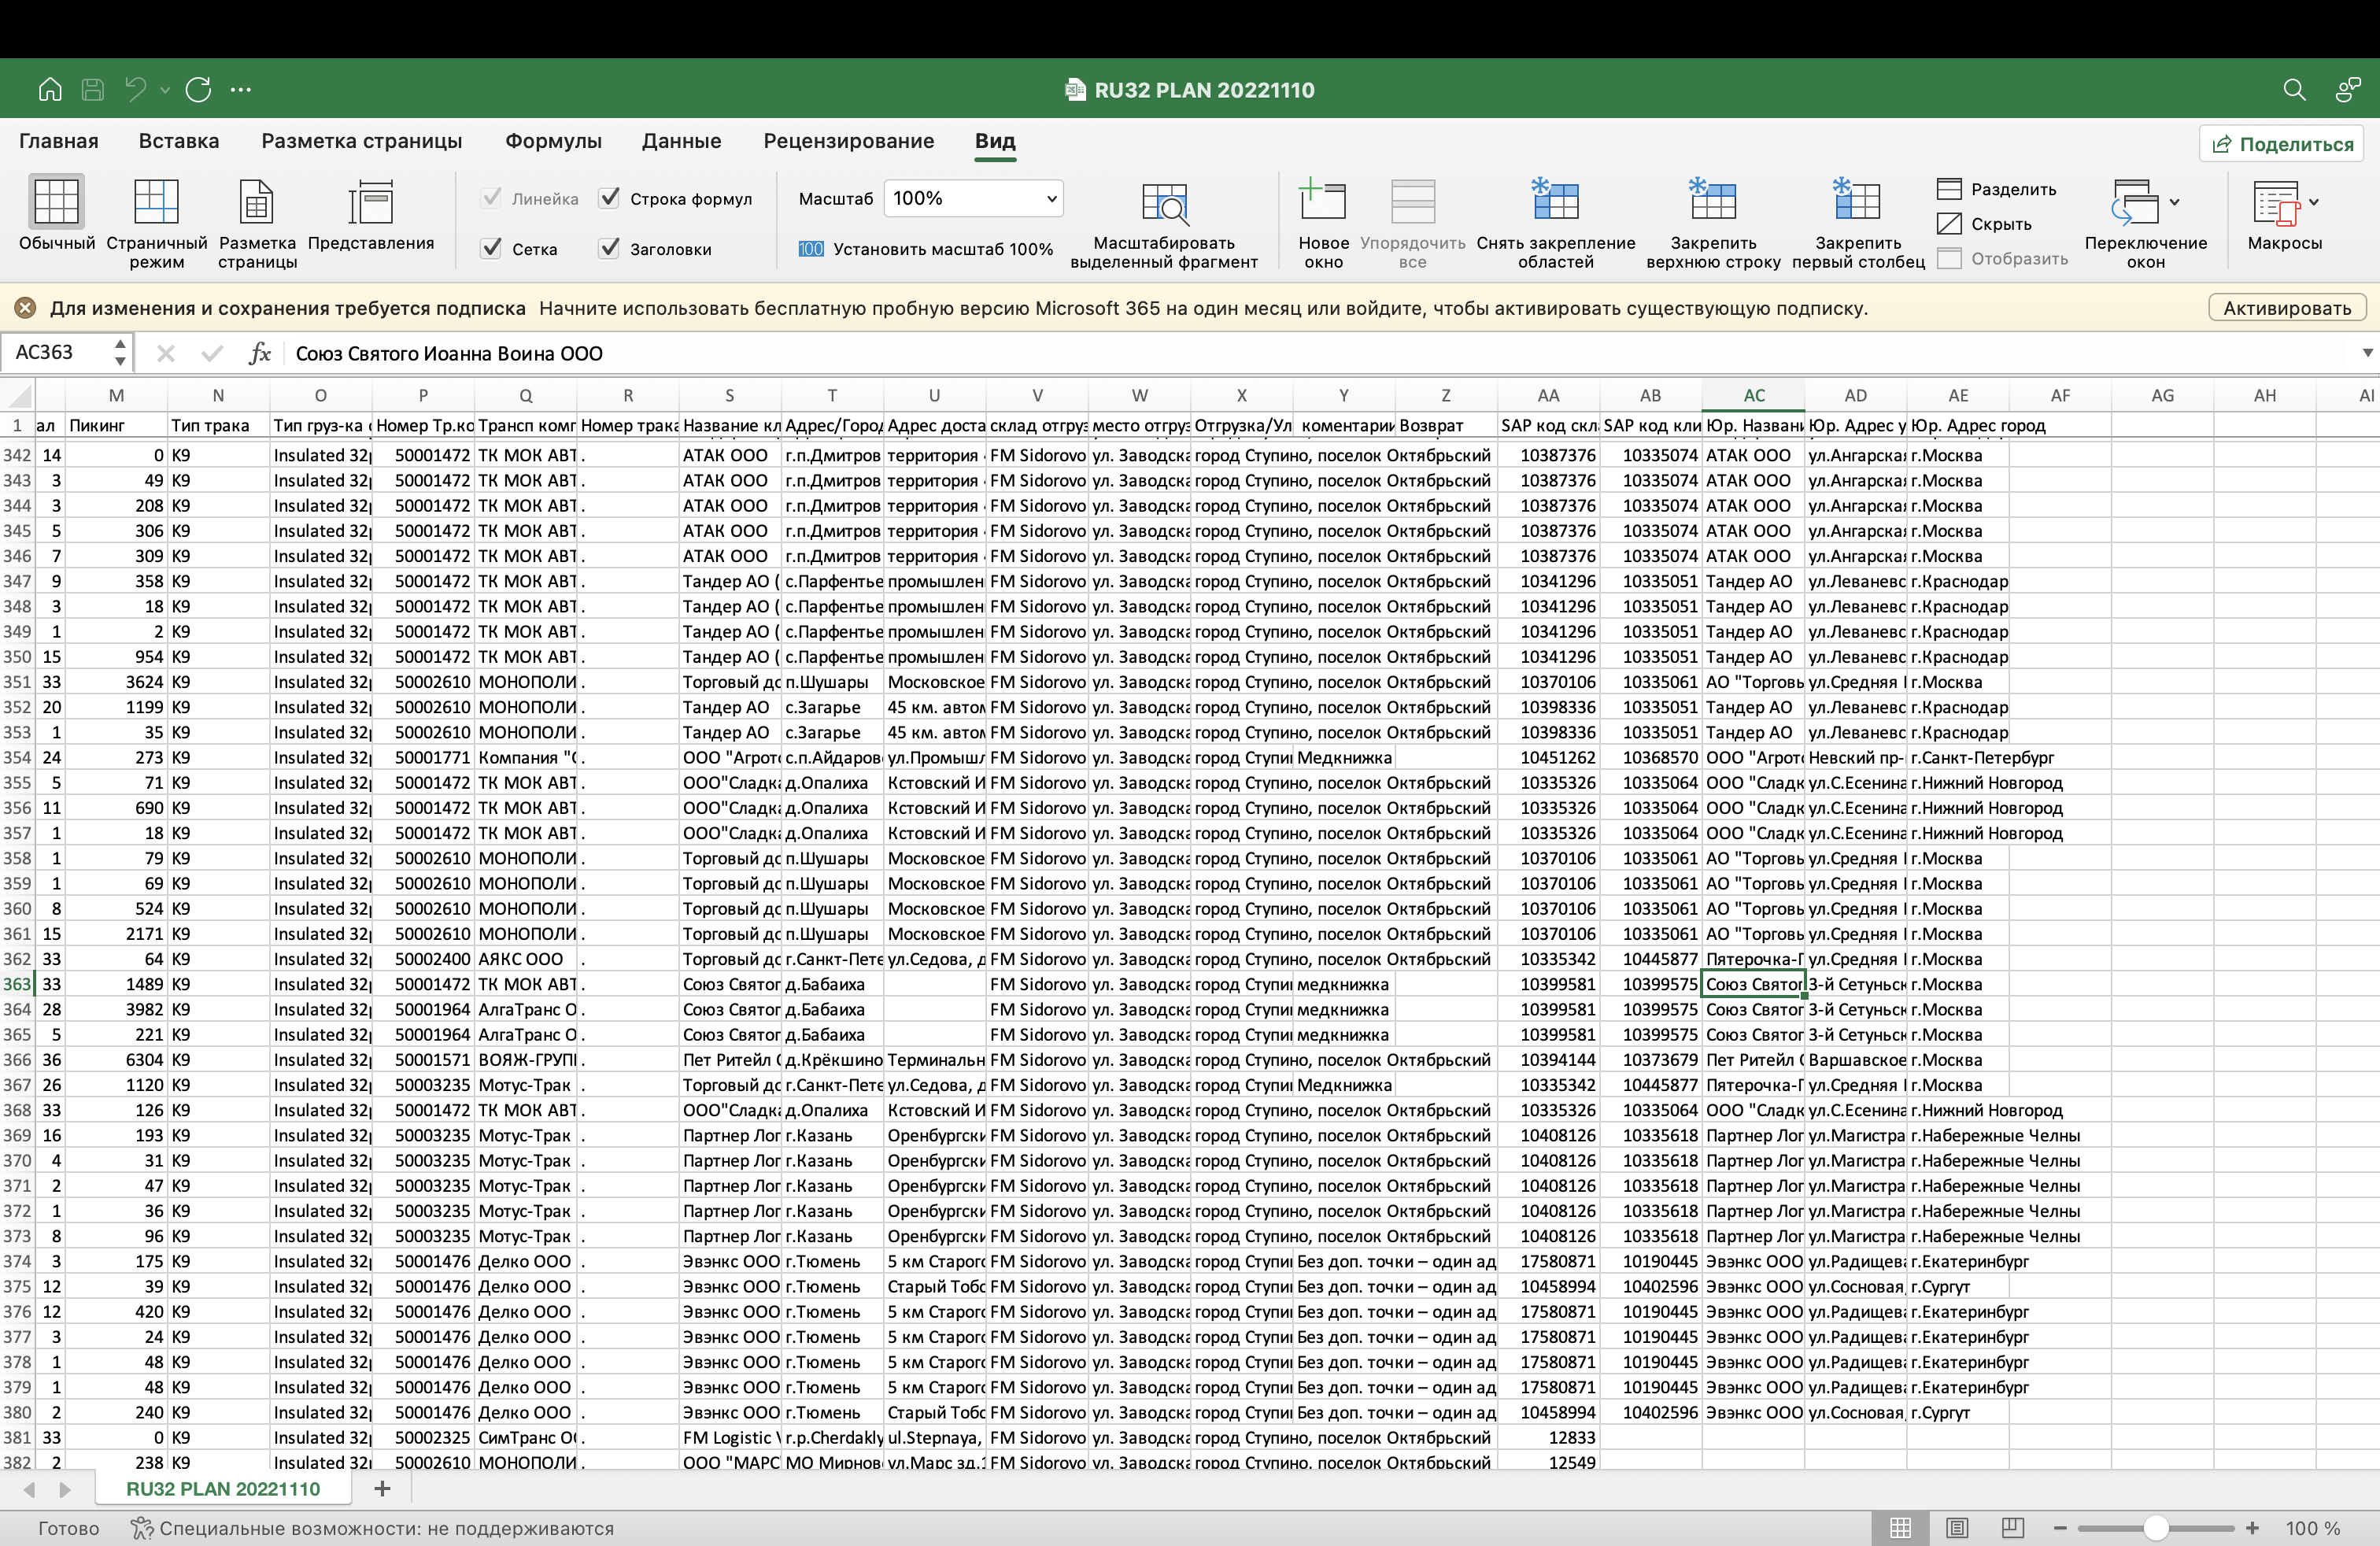2380x1546 pixels.
Task: Click Установить масштаб 100% button
Action: (925, 249)
